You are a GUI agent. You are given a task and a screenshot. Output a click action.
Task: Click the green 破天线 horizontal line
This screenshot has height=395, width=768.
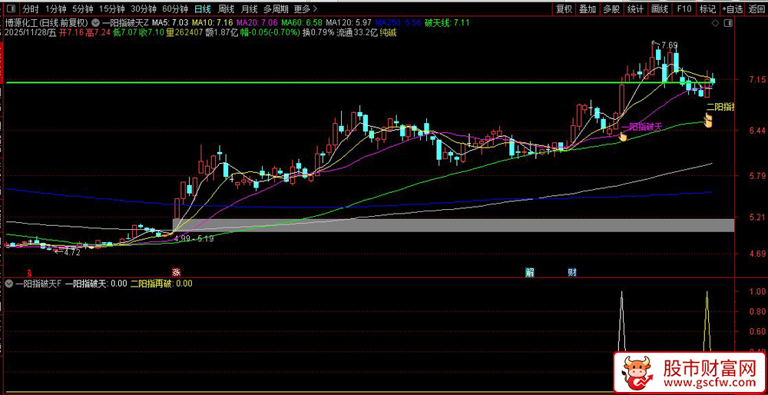tap(370, 83)
